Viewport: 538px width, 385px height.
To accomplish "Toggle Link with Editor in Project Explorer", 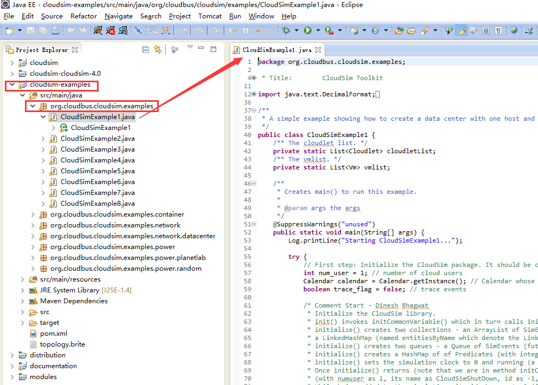I will tap(158, 50).
